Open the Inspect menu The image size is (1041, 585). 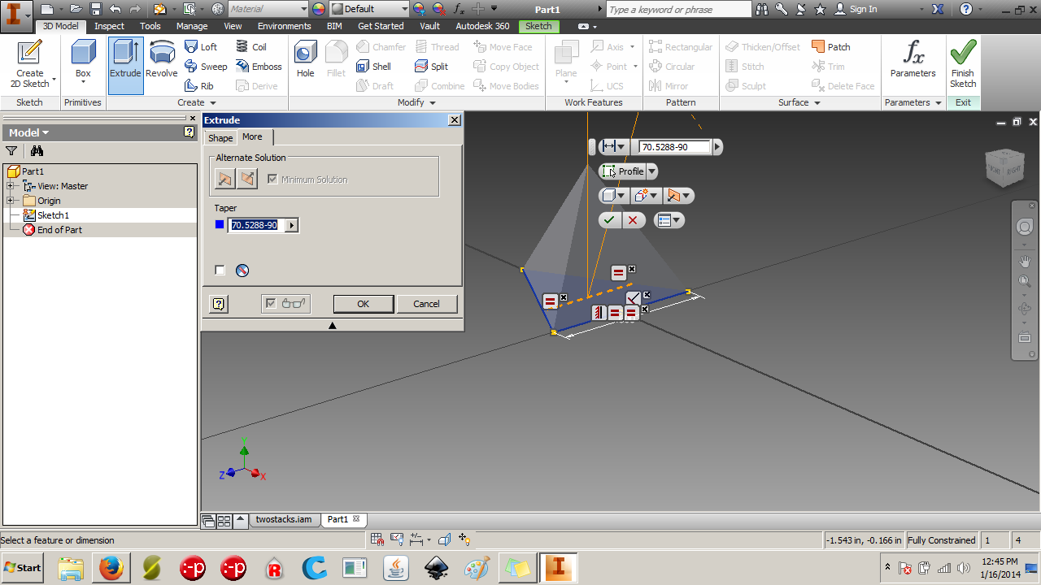click(109, 25)
